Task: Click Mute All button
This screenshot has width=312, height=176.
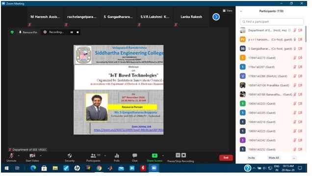Action: 274,158
